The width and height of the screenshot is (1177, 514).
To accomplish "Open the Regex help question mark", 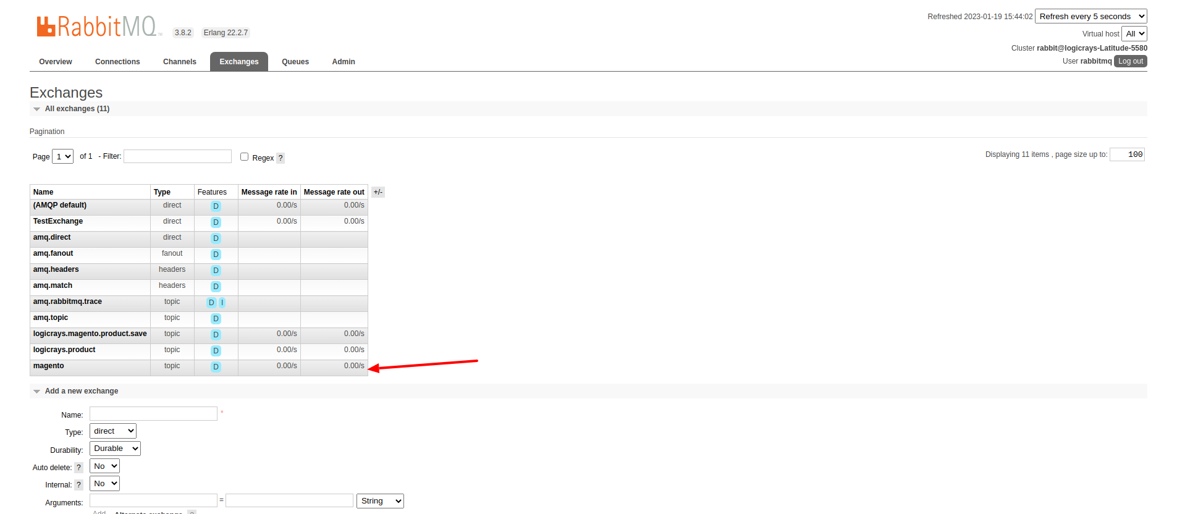I will [281, 158].
